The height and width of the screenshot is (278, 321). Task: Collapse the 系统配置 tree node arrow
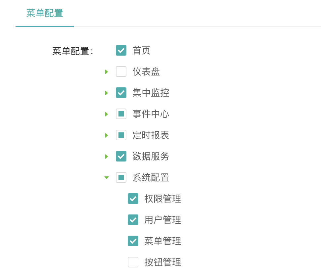pos(107,177)
